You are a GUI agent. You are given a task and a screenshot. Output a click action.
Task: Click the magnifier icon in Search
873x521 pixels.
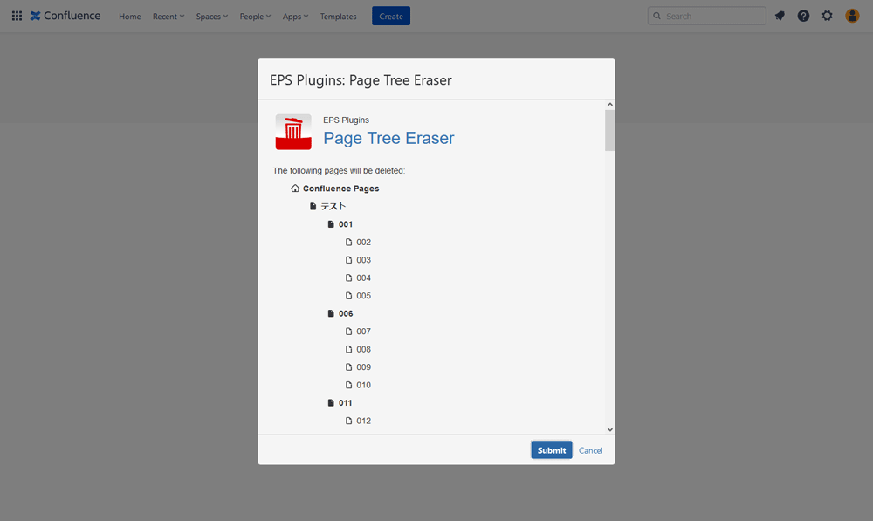pyautogui.click(x=657, y=16)
